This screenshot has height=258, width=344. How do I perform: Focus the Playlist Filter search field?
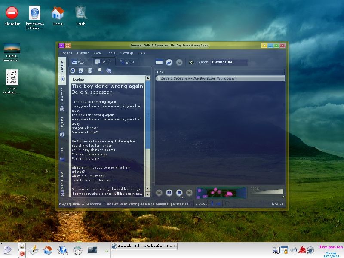tap(229, 62)
